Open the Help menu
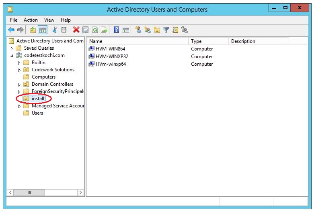314x212 pixels. [x=66, y=20]
